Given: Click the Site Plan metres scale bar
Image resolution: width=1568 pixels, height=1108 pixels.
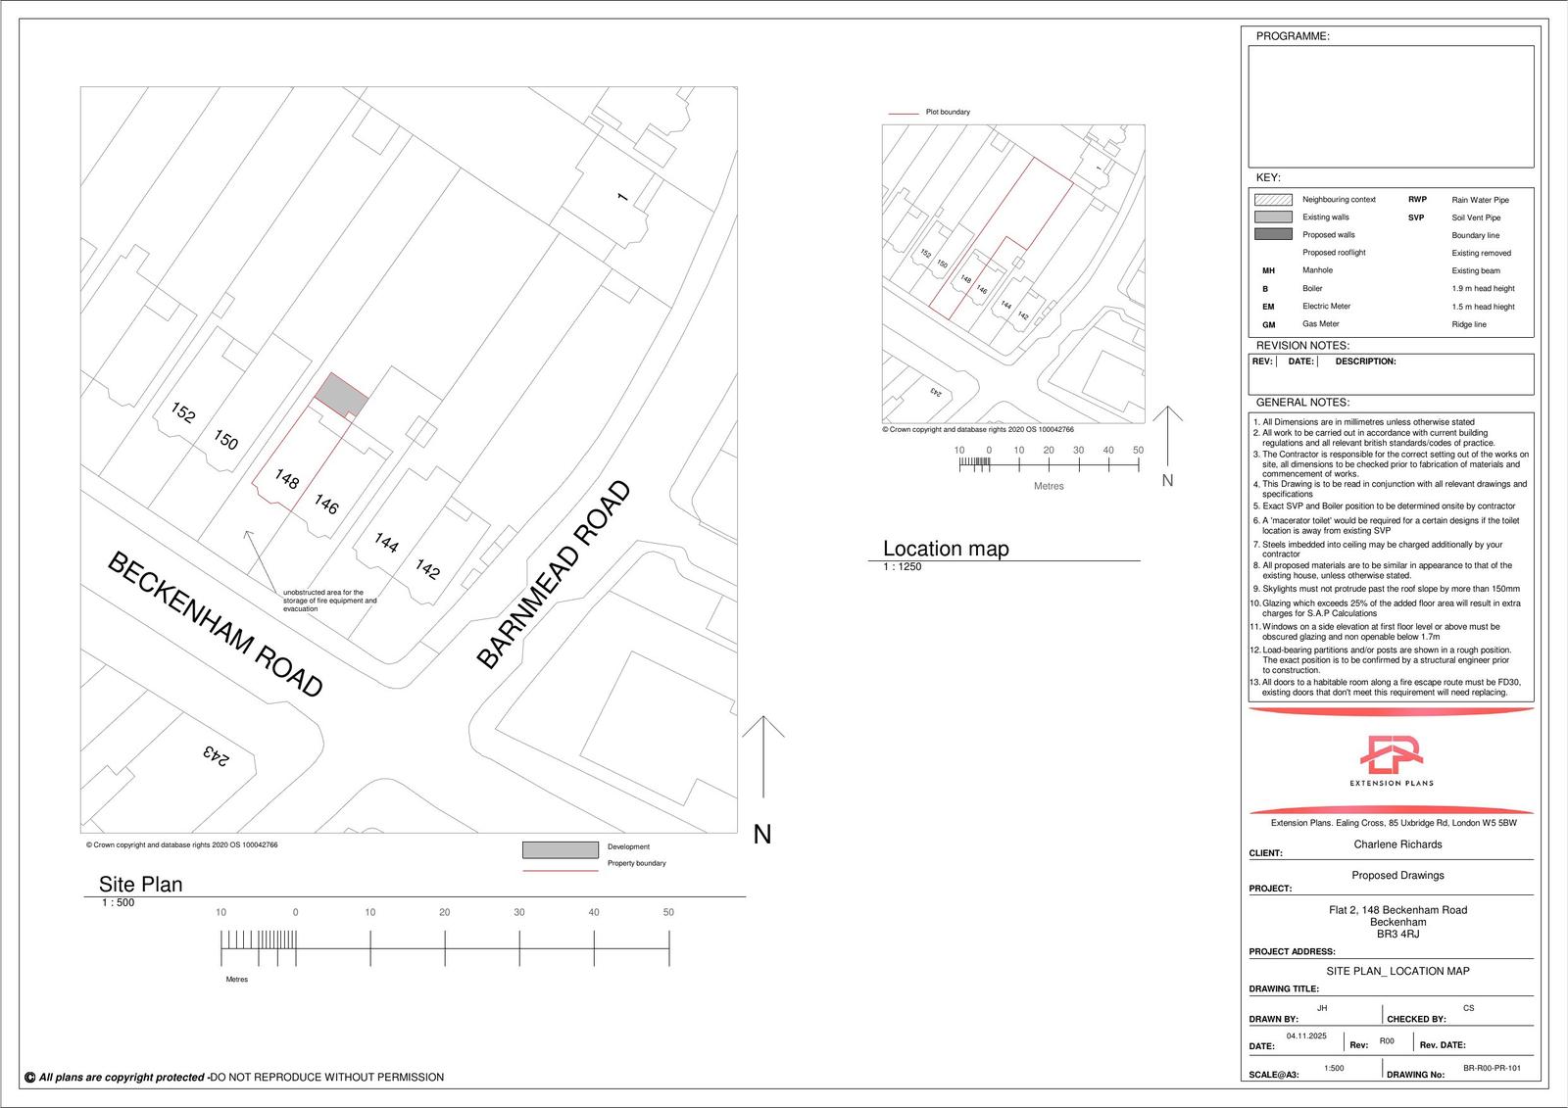Looking at the screenshot, I should point(445,948).
